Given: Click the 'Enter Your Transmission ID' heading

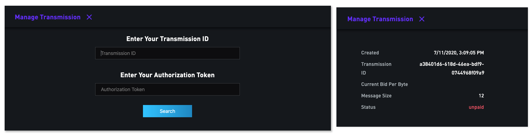Looking at the screenshot, I should click(167, 39).
